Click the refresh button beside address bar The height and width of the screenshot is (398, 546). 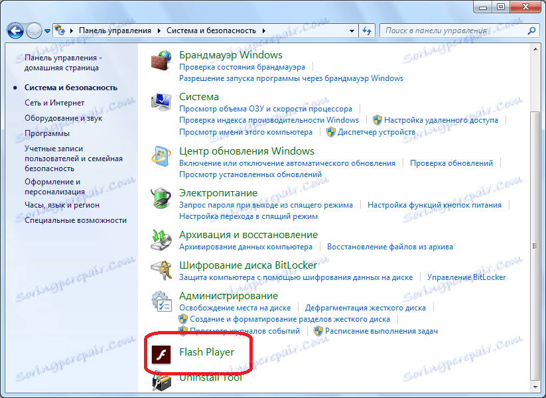point(367,31)
